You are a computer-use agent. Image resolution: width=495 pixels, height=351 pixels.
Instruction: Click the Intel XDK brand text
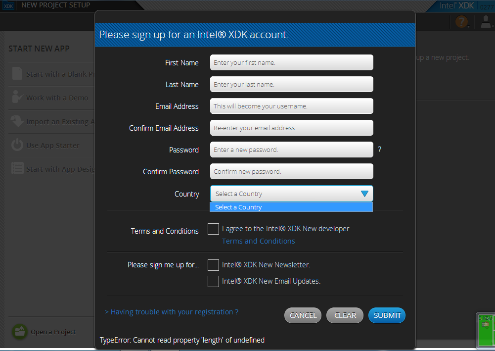tap(457, 5)
